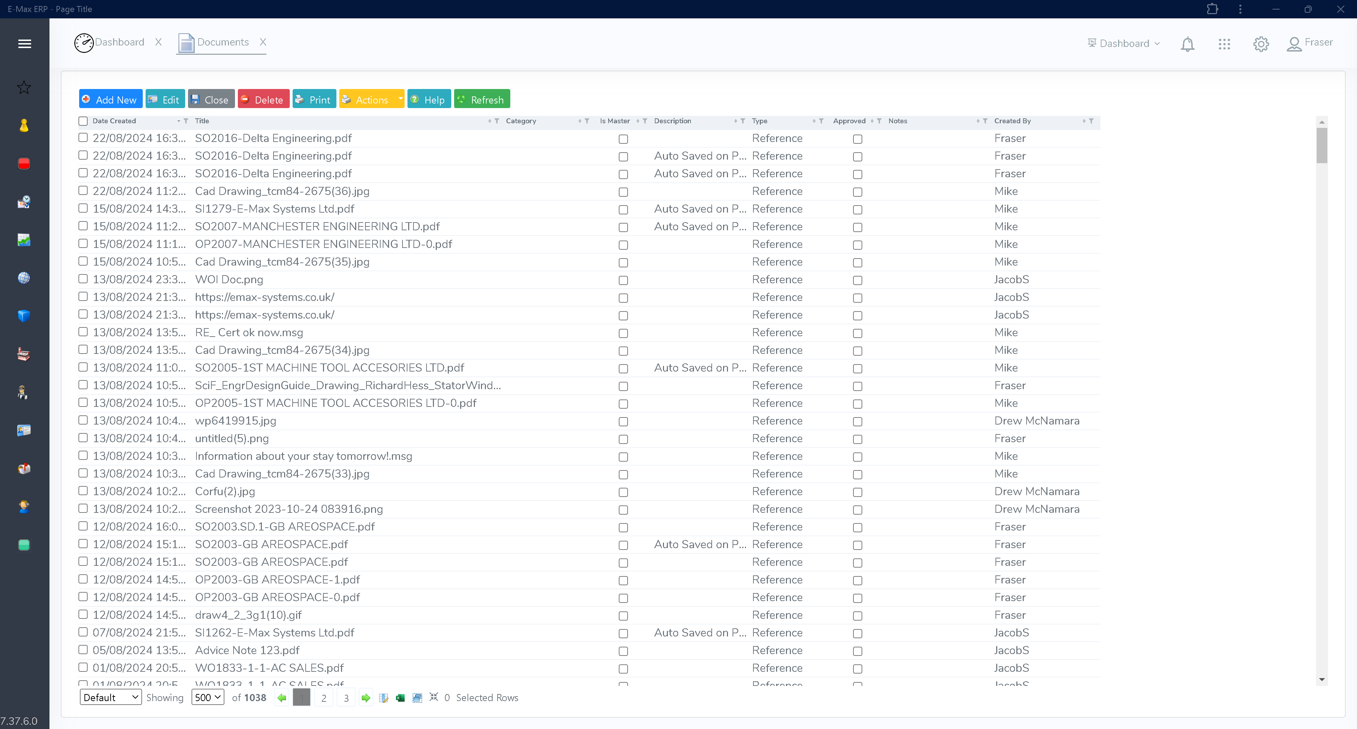This screenshot has width=1357, height=729.
Task: Click the favourites star in sidebar
Action: pyautogui.click(x=24, y=87)
